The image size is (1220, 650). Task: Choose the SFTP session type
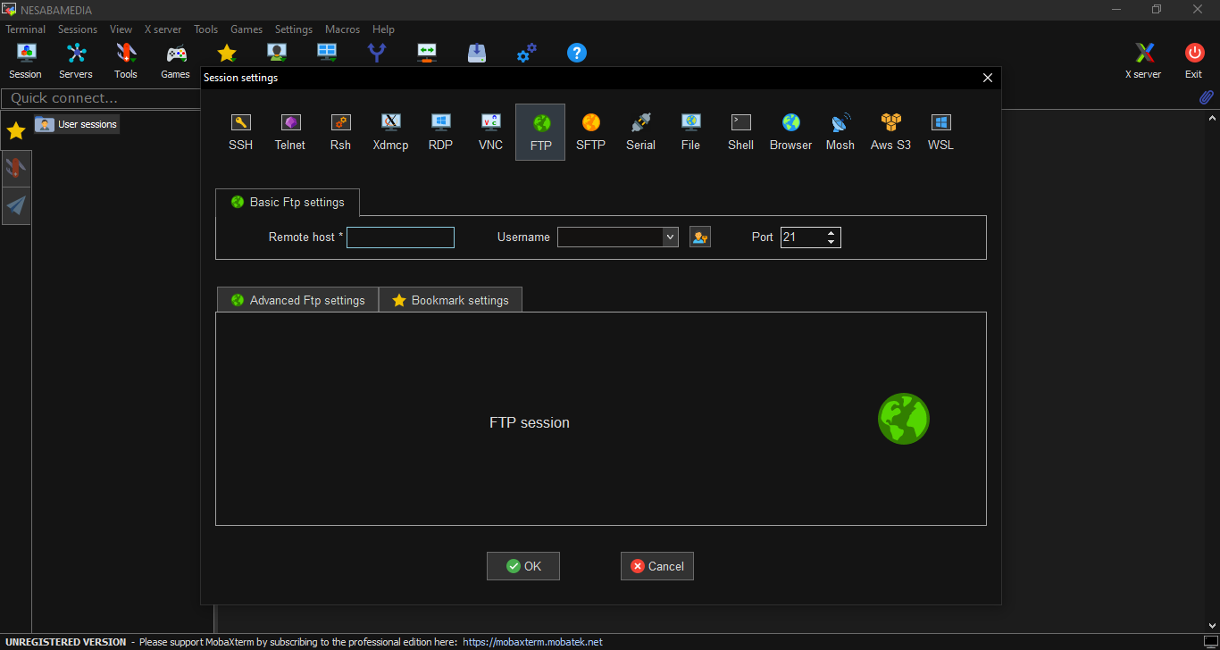click(x=590, y=131)
